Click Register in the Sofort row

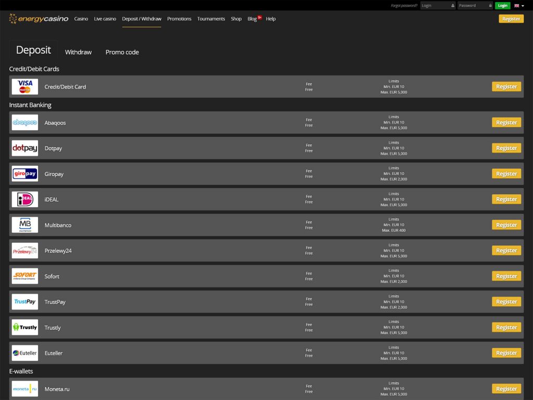[506, 276]
